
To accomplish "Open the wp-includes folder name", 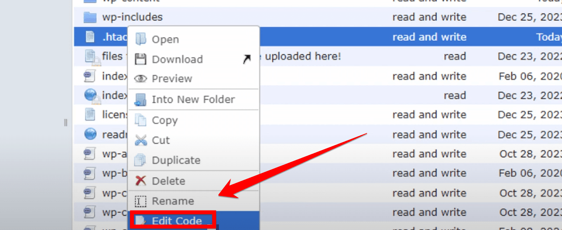I will point(132,17).
